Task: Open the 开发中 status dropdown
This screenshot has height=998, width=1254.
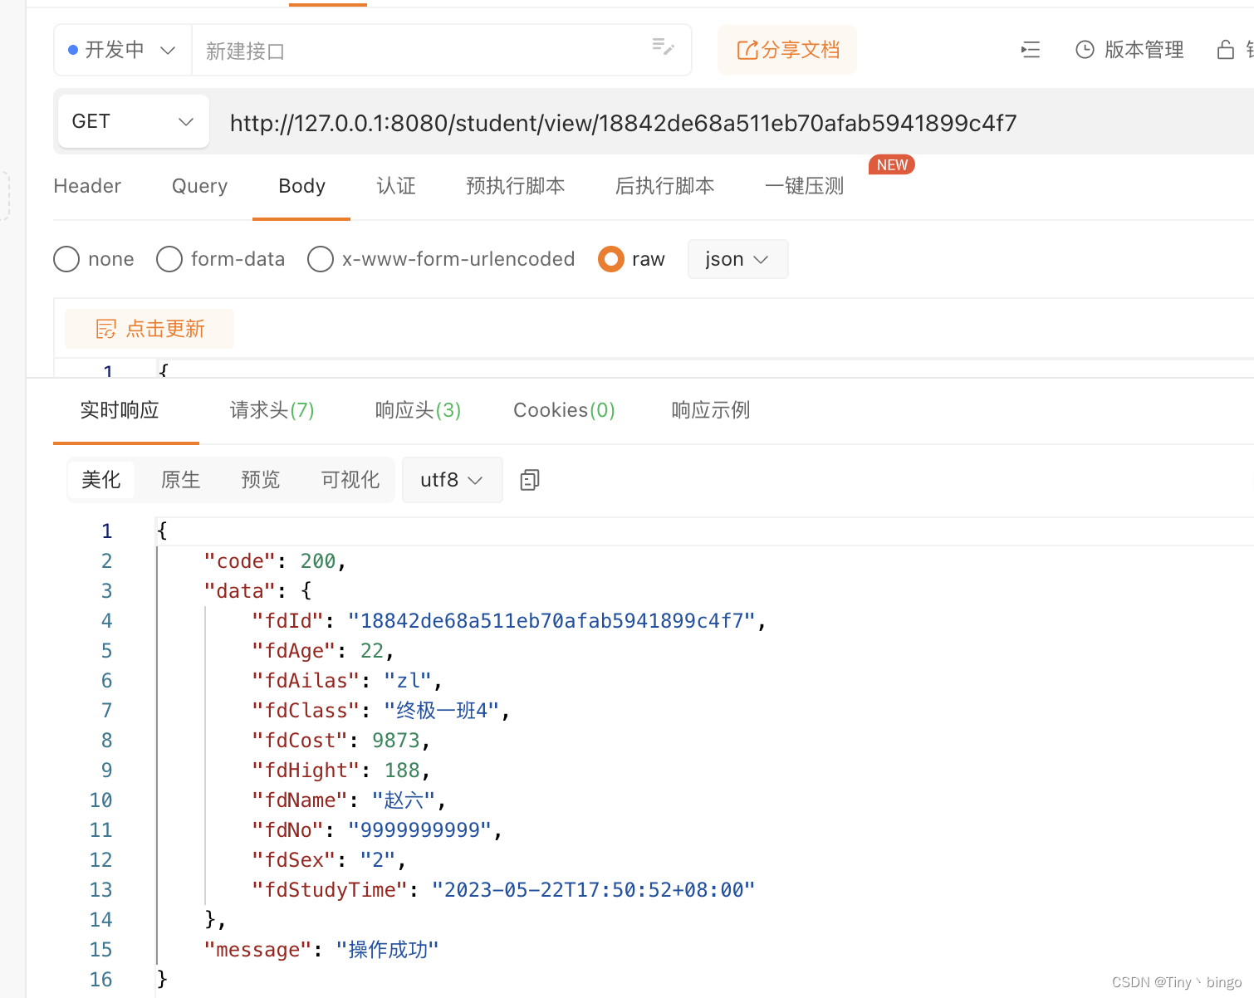Action: [123, 50]
